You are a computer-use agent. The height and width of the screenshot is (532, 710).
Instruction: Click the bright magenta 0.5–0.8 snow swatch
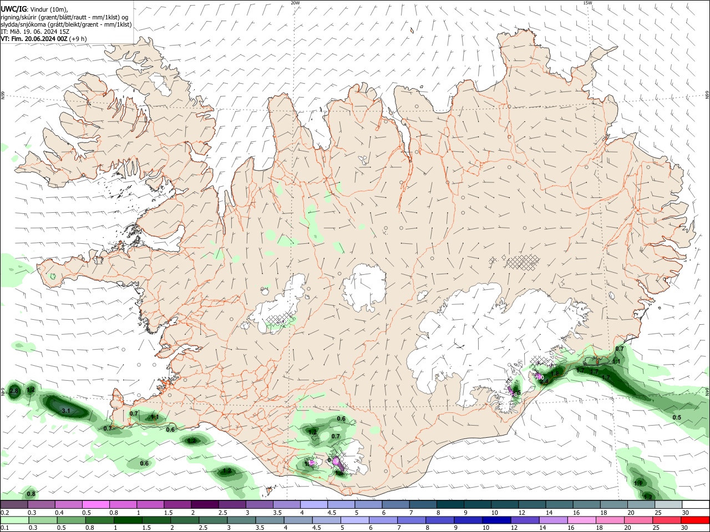[96, 504]
